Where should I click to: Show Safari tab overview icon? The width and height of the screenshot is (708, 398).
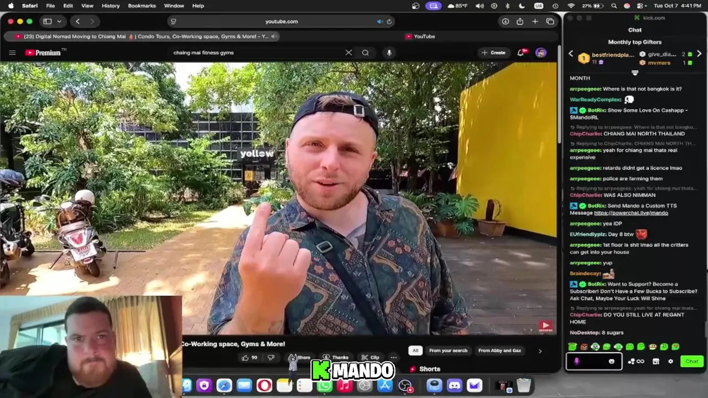click(550, 22)
